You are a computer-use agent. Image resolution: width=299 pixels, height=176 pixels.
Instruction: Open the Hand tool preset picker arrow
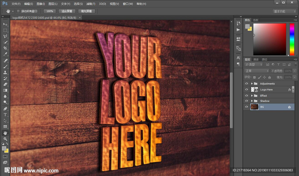13,11
